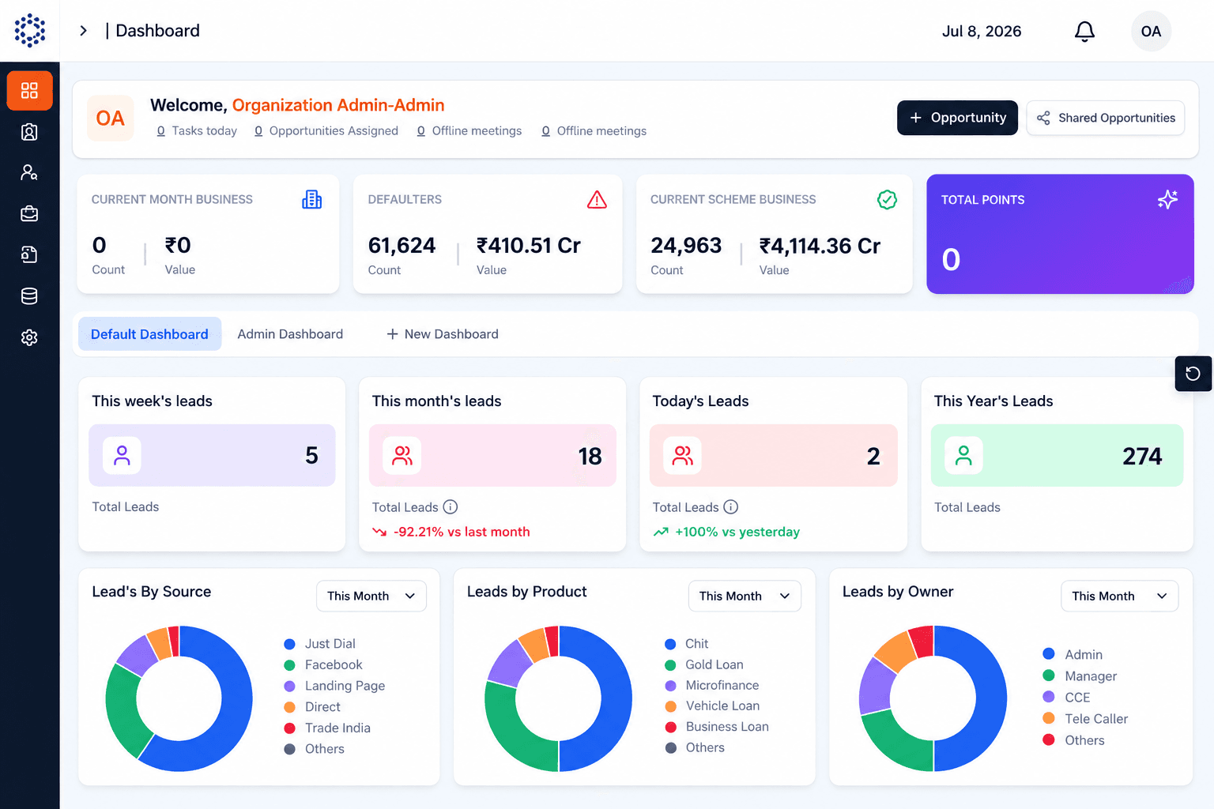Click the Tasks today link
The width and height of the screenshot is (1214, 809).
(x=197, y=131)
